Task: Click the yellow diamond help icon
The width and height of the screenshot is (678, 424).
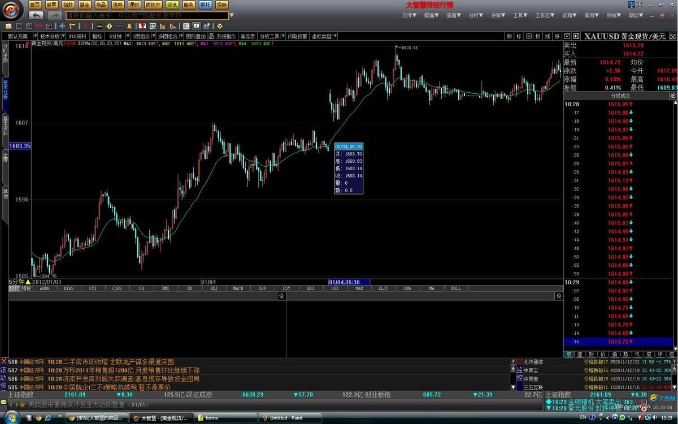Action: pos(219,26)
